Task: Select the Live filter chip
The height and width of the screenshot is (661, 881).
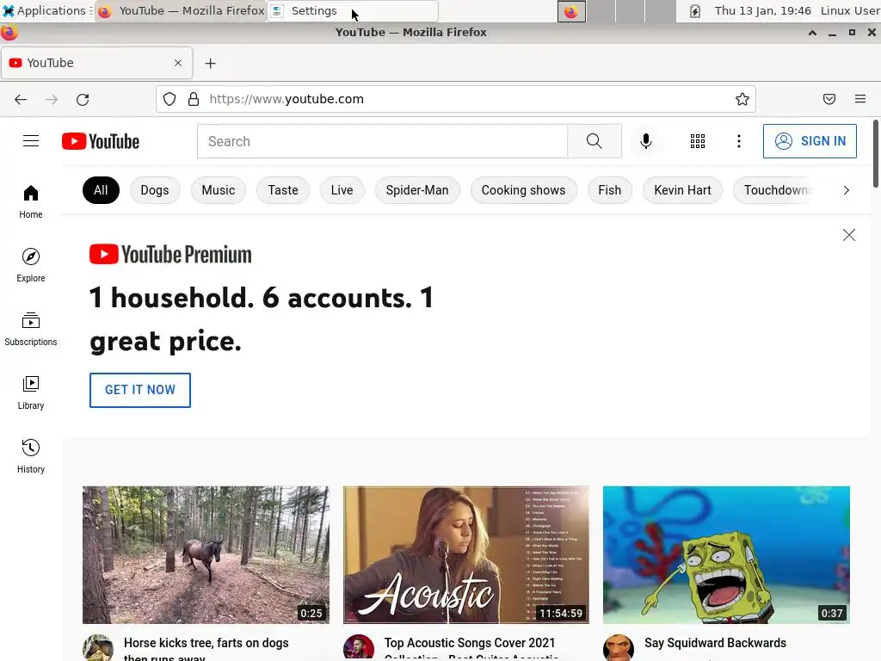Action: click(x=342, y=190)
